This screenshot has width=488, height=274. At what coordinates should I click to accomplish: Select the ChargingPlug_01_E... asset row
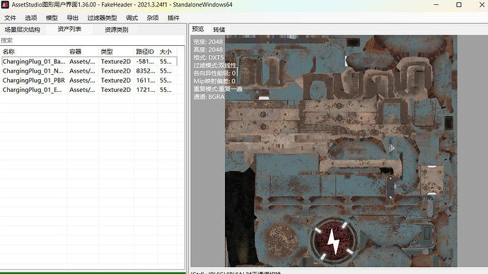click(x=90, y=90)
